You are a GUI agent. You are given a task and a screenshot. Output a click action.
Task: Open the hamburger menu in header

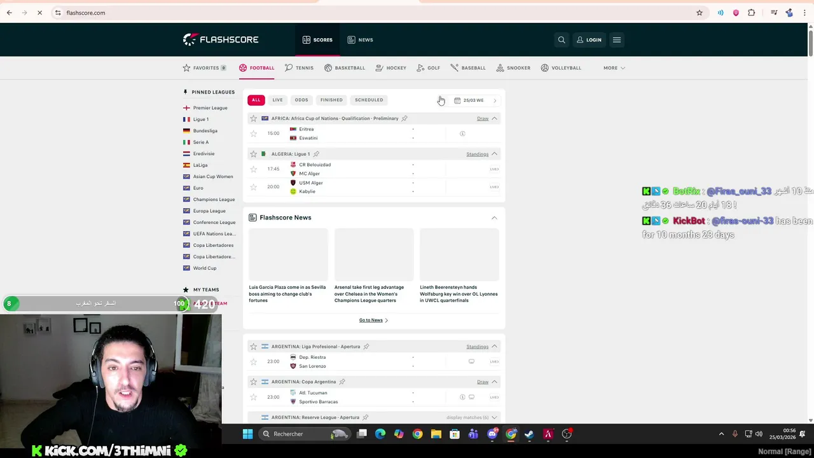point(617,39)
